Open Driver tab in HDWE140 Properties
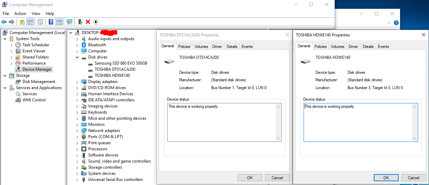Screen dimensions: 429x185 click(353, 47)
